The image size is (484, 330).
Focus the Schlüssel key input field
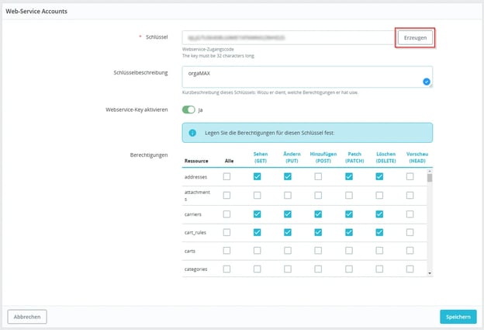(x=287, y=37)
